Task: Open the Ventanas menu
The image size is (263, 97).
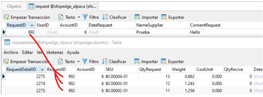Action: click(55, 53)
